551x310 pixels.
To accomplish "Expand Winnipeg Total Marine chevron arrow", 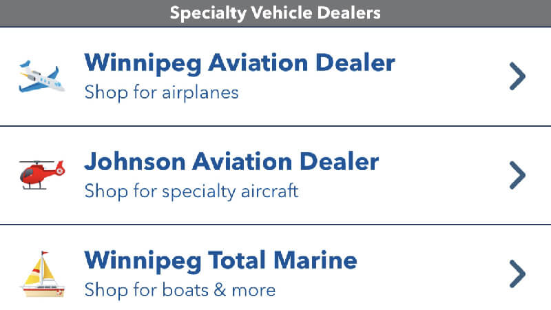I will [517, 273].
